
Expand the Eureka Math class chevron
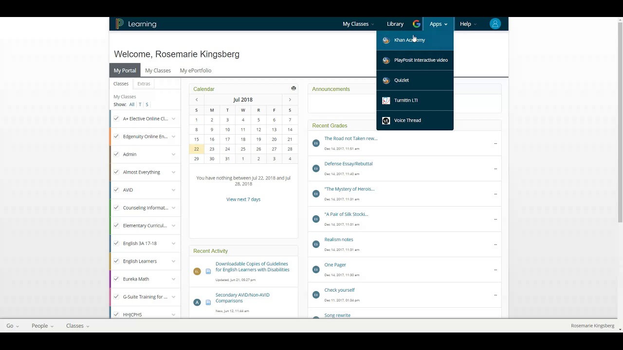[x=173, y=280]
